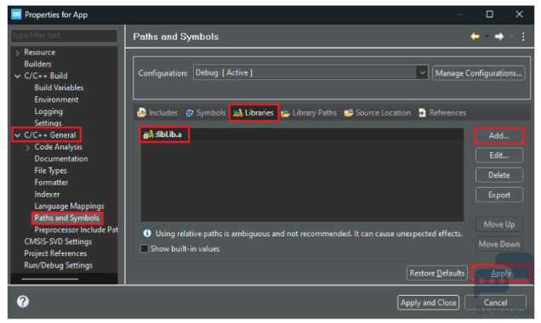Select Environment tree item
This screenshot has height=323, width=541.
point(56,99)
